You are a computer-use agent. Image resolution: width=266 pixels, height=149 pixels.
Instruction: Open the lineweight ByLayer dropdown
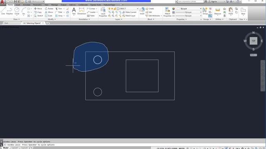point(188,12)
